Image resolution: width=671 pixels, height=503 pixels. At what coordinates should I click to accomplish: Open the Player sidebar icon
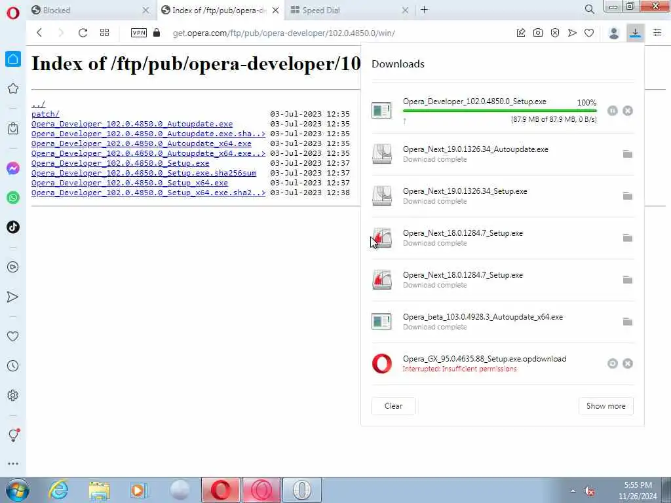pyautogui.click(x=13, y=267)
